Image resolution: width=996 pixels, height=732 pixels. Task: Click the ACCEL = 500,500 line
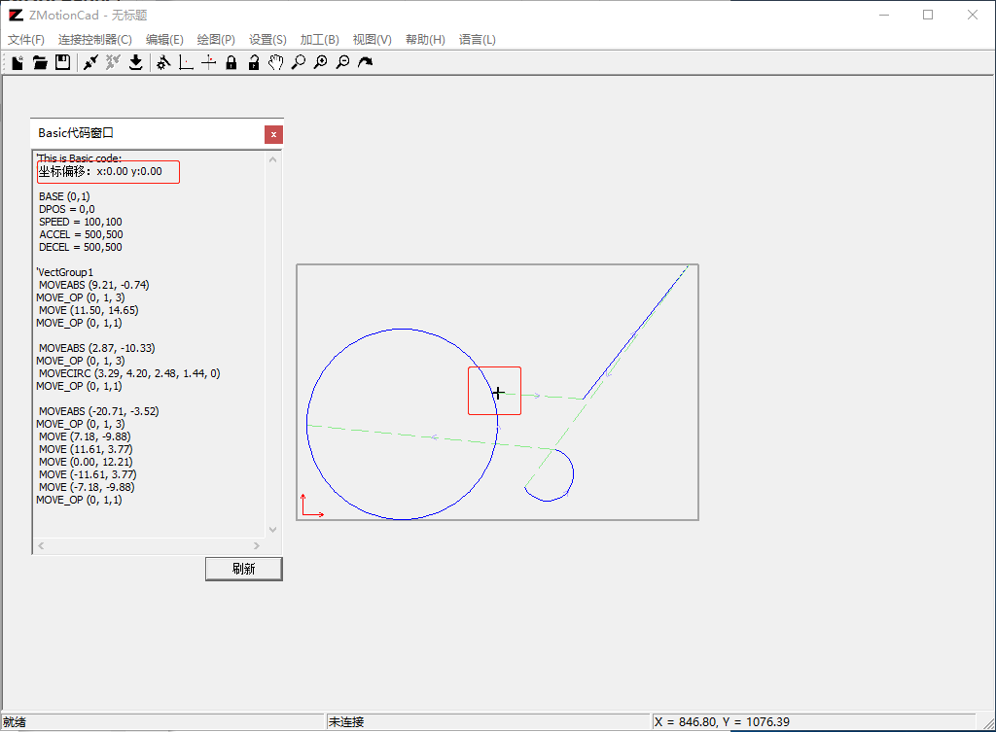(x=81, y=234)
